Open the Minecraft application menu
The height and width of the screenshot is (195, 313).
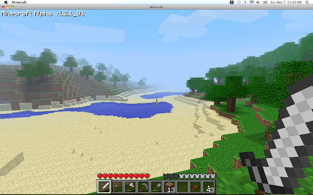tap(19, 2)
